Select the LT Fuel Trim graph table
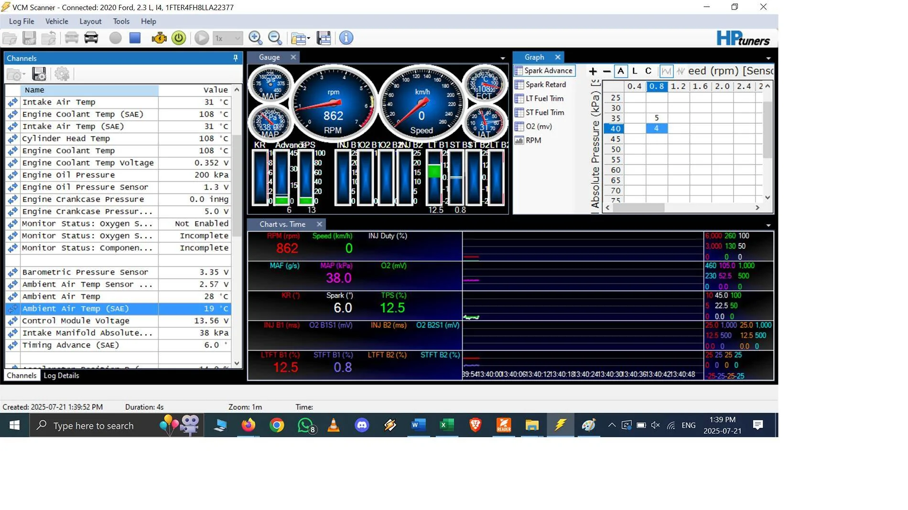 click(539, 98)
